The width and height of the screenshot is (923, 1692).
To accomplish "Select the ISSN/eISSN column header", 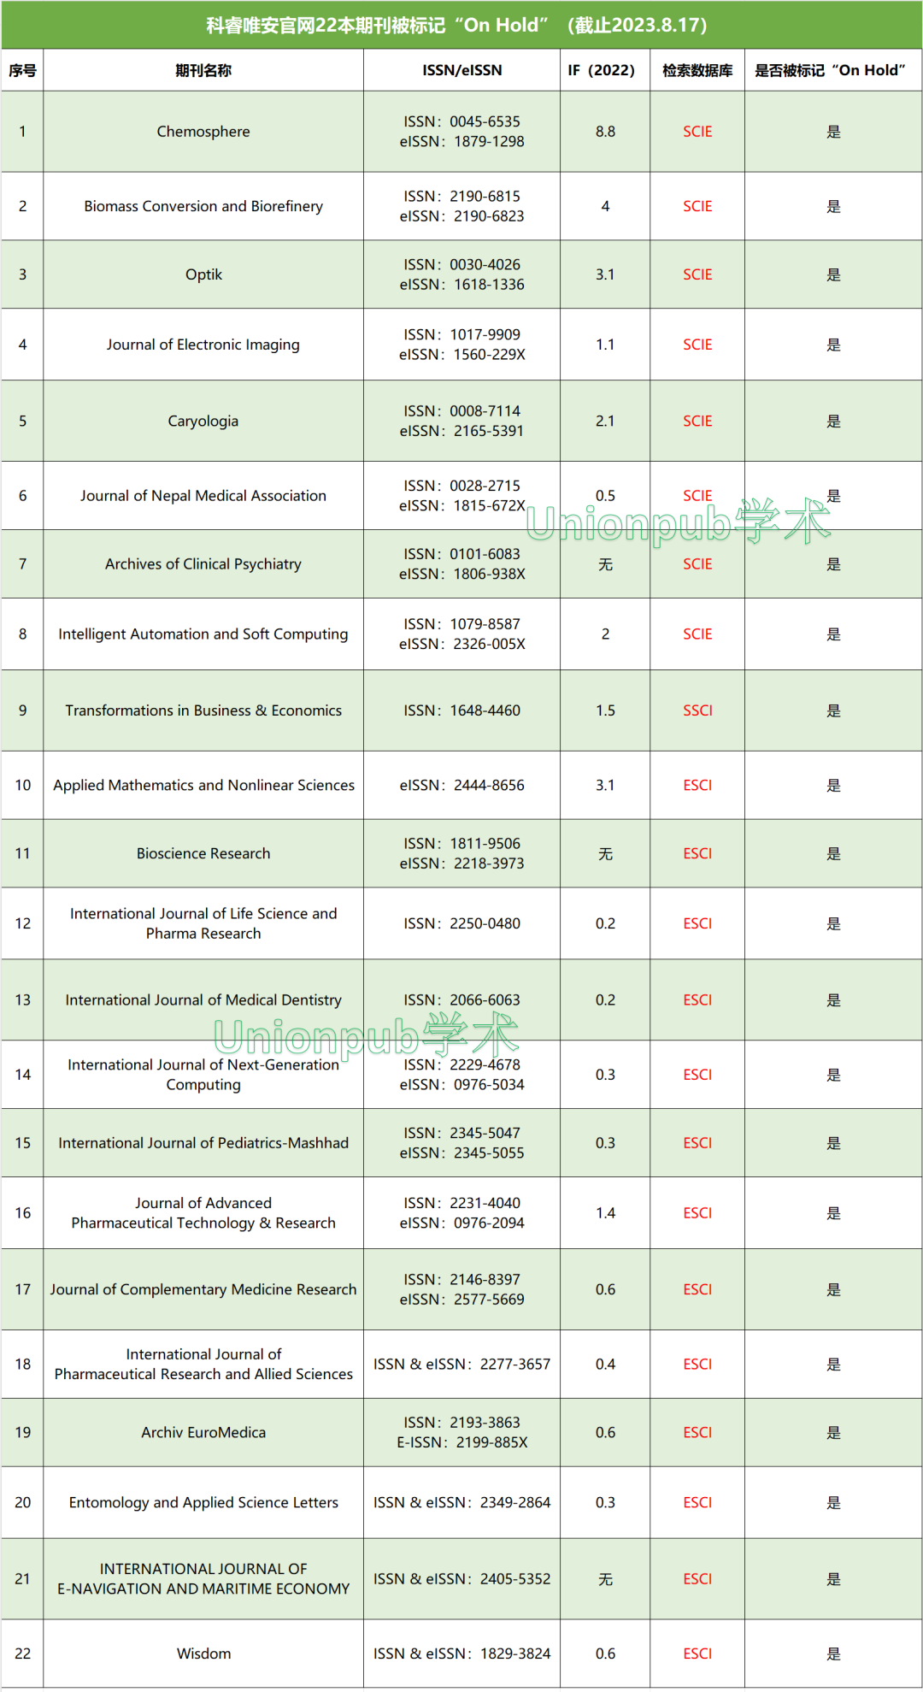I will (462, 70).
